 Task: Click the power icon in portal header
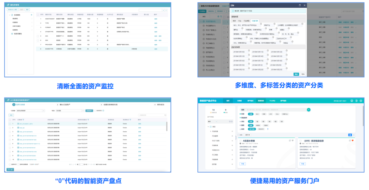pyautogui.click(x=360, y=101)
